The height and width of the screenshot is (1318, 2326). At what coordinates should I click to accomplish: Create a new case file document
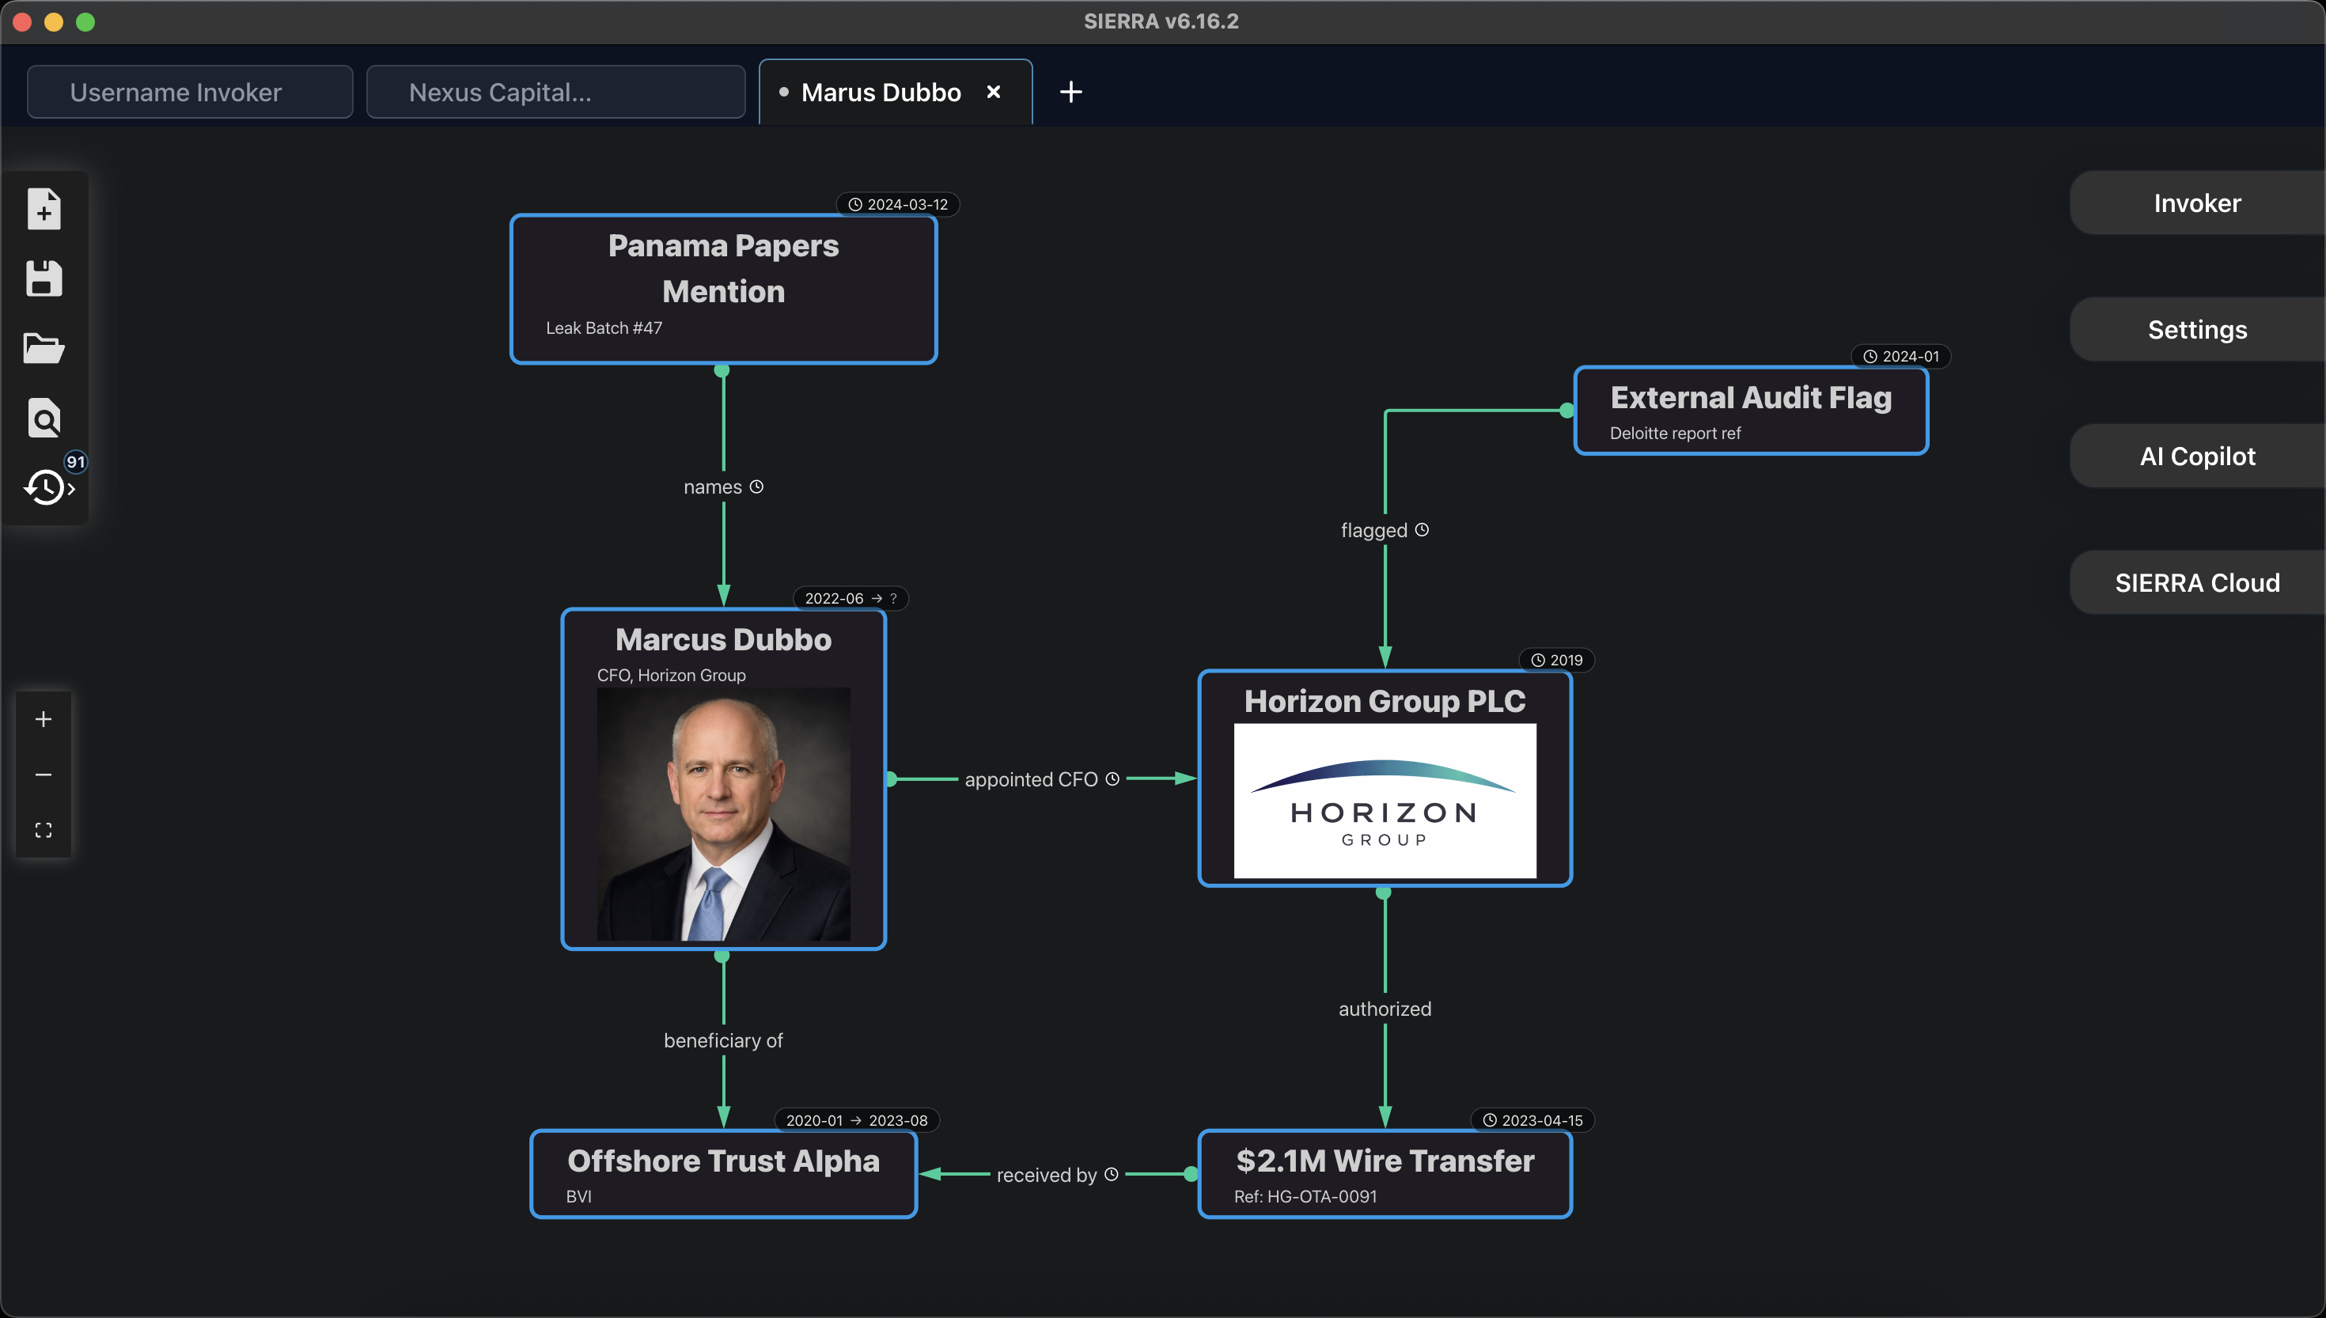coord(44,208)
